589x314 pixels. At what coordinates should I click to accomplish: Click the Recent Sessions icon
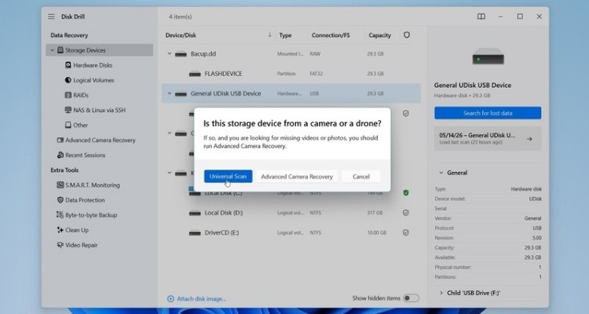pyautogui.click(x=60, y=155)
